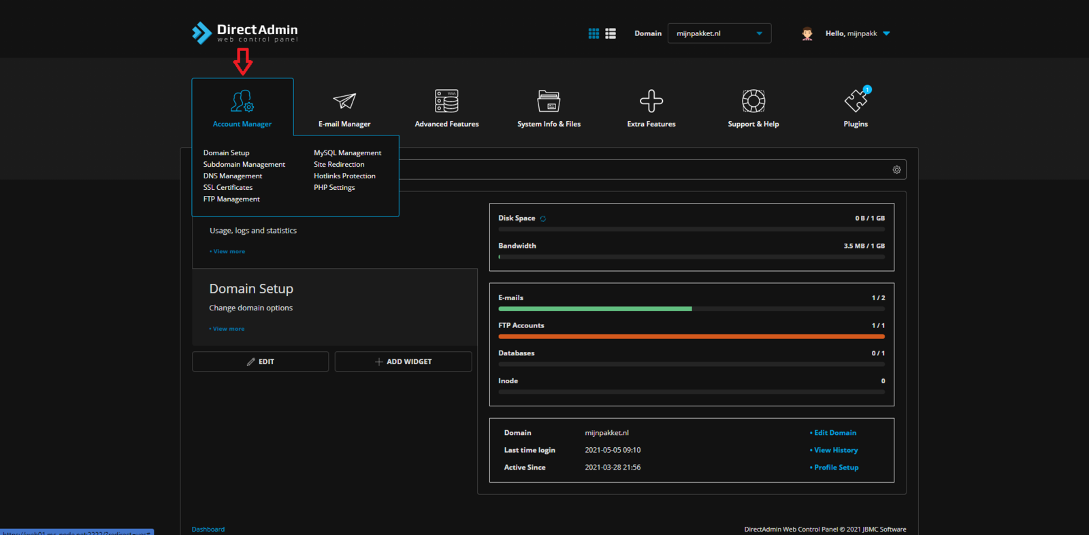Viewport: 1089px width, 535px height.
Task: Click the Domain Setup widget heading
Action: click(251, 289)
